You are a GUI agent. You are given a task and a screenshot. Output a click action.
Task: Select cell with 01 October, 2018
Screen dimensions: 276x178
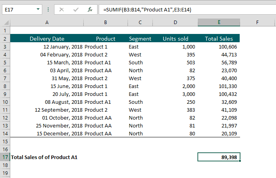click(47, 118)
